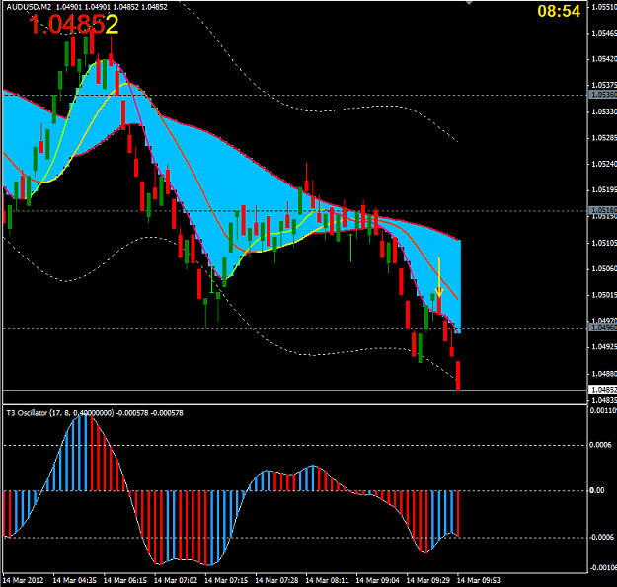Click the highlighted 1.05360 level label
Screen dimensions: 617x587
[x=603, y=95]
